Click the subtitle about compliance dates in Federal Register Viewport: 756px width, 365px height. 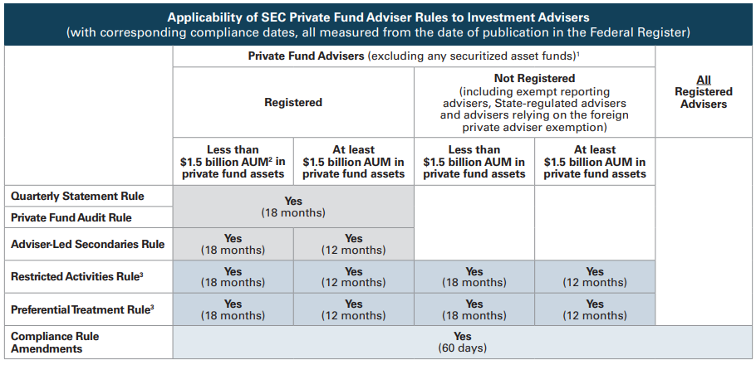pos(378,32)
